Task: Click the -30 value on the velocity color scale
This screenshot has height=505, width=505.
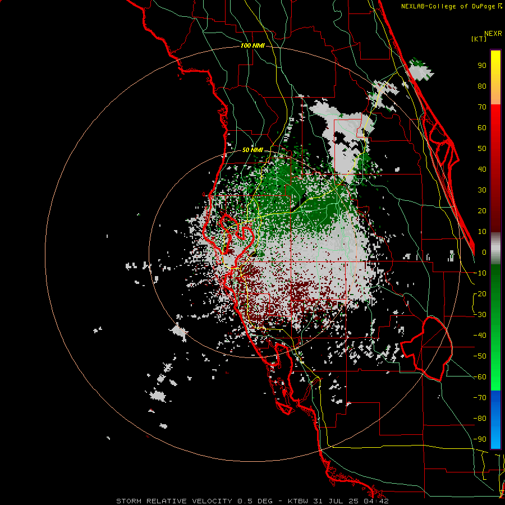Action: pos(480,315)
